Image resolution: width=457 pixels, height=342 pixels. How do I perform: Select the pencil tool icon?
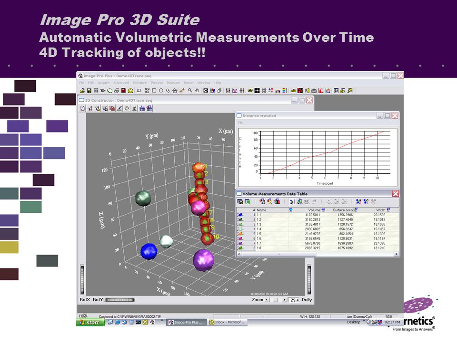click(x=182, y=90)
